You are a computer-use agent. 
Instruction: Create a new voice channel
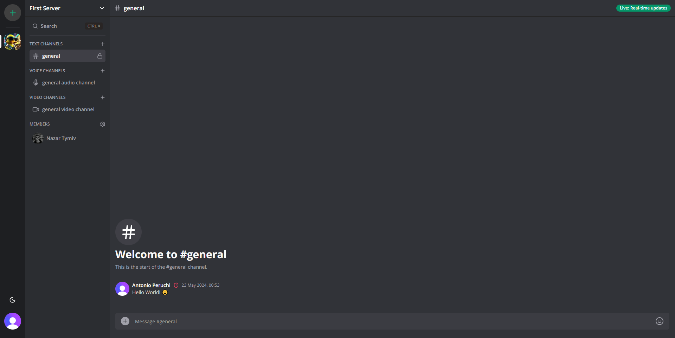tap(103, 71)
